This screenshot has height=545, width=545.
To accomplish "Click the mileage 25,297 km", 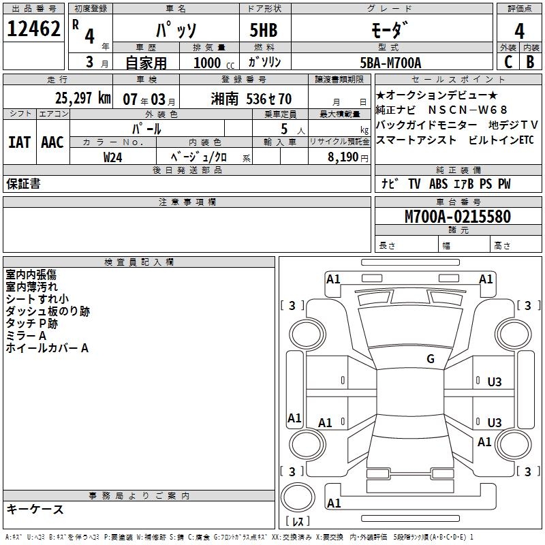I will point(83,98).
